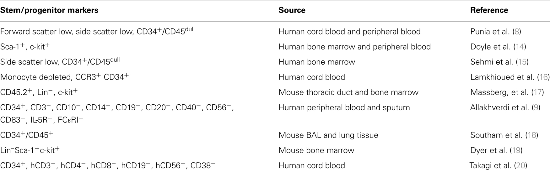Open reference link 16 by Lamkhioued
This screenshot has height=177, width=550.
pos(542,77)
